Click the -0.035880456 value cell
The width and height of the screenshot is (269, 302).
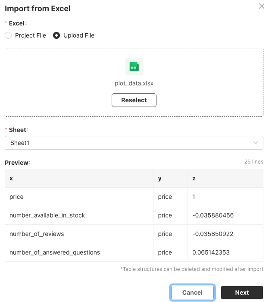tap(213, 215)
